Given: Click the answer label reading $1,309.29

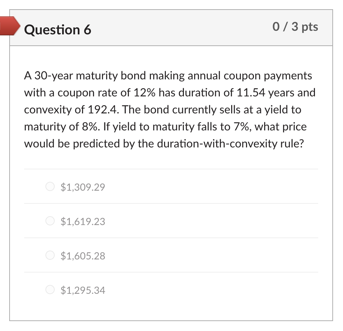Looking at the screenshot, I should (82, 187).
